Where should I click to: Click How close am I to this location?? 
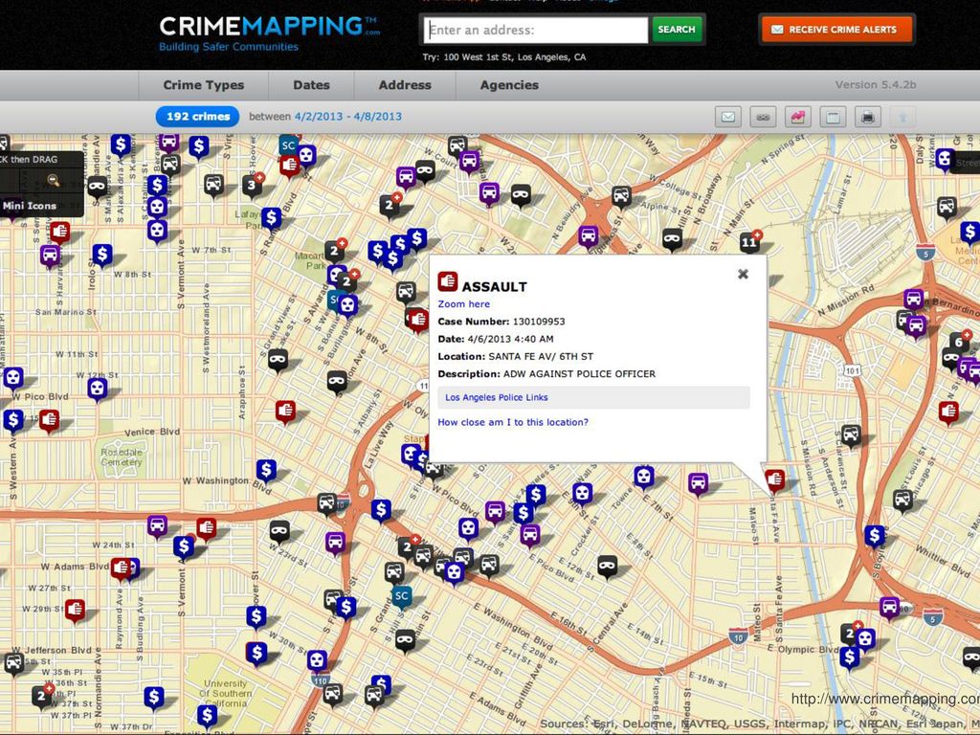(513, 422)
